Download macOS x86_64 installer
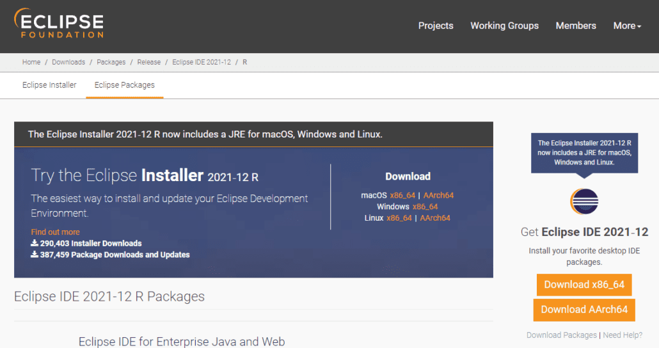Viewport: 659px width, 348px height. tap(402, 196)
